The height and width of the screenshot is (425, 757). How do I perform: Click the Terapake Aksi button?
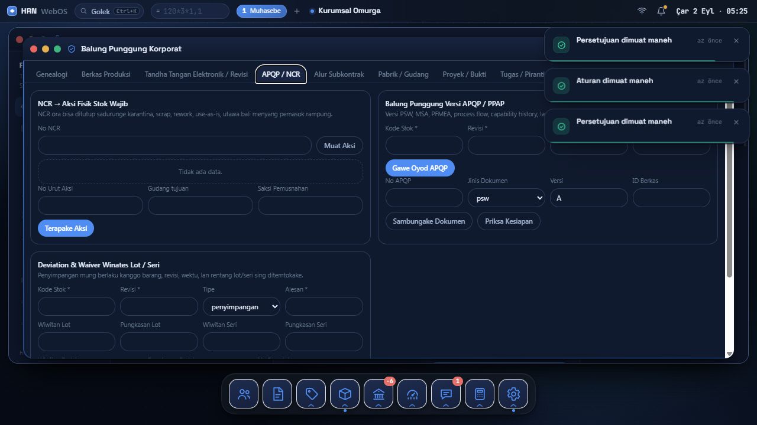[x=66, y=228]
